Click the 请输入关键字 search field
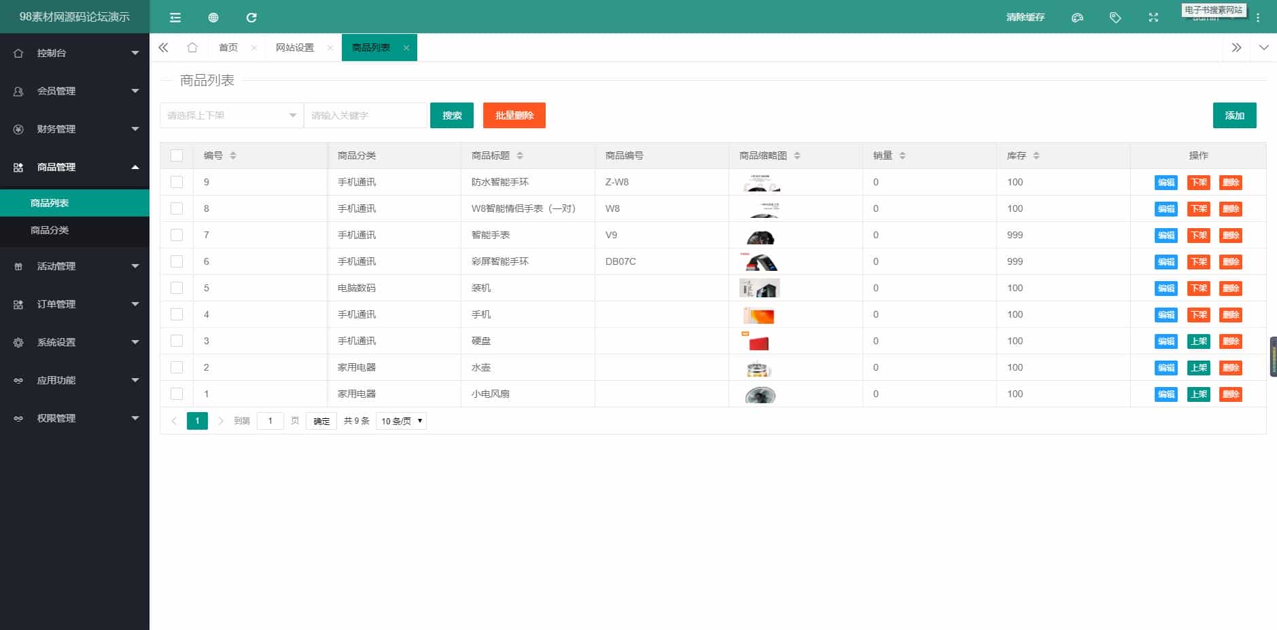The width and height of the screenshot is (1277, 630). [x=366, y=115]
